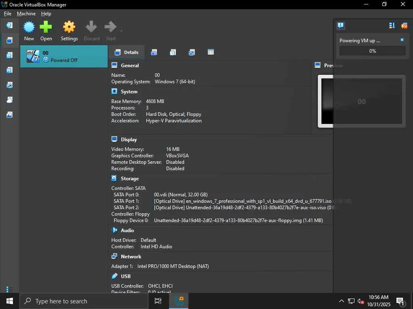Screen dimensions: 413x309
Task: Click the Boot Order value Hard Disk, Optical, Floppy
Action: tap(173, 114)
